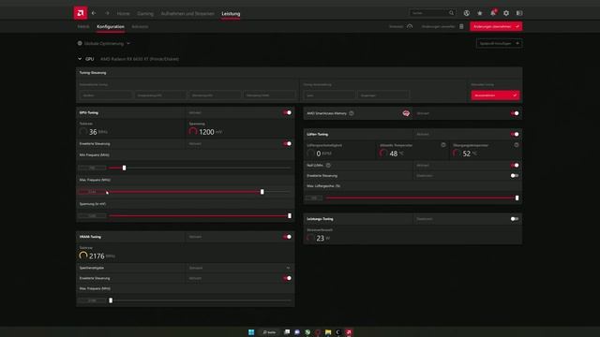Click Änderungen verwerfen text button
This screenshot has height=337, width=600.
438,26
